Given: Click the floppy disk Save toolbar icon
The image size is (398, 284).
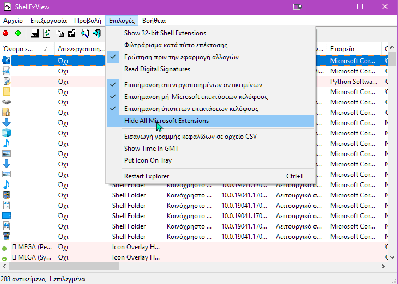Looking at the screenshot, I should pyautogui.click(x=34, y=33).
